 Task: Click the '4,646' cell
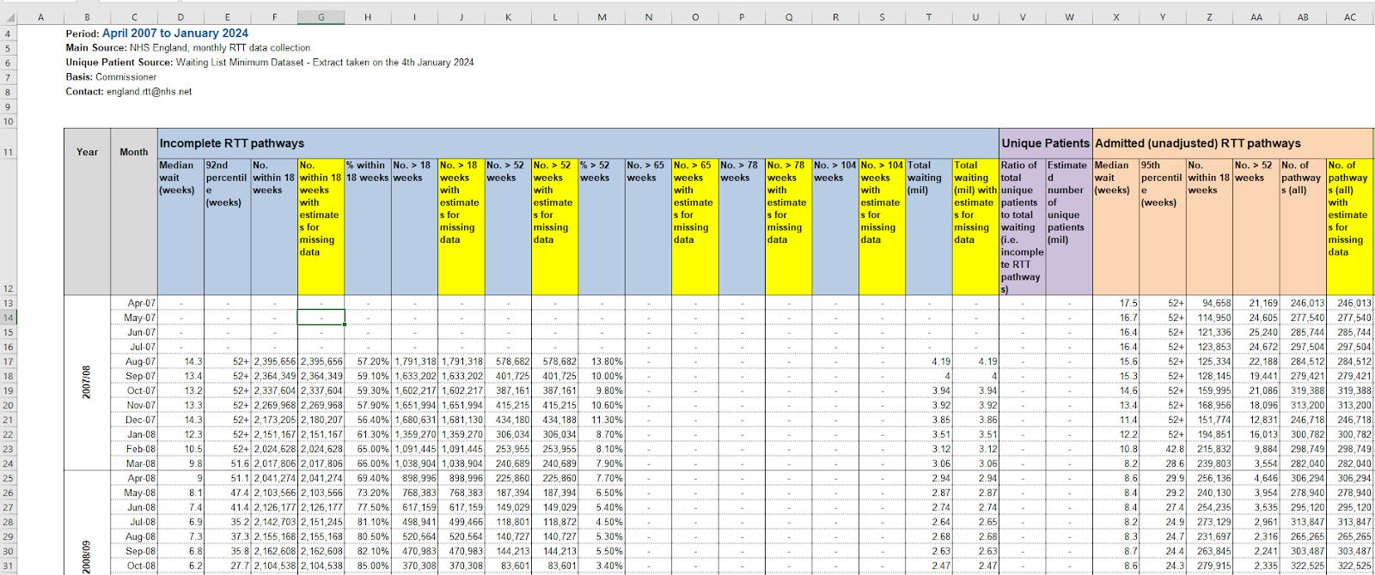pos(1255,478)
